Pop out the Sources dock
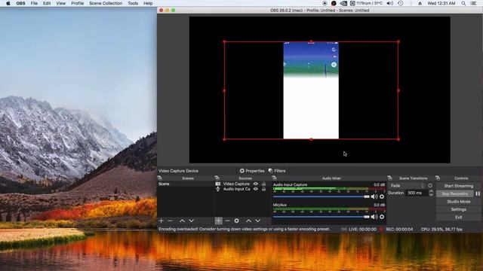The width and height of the screenshot is (483, 271). click(217, 178)
